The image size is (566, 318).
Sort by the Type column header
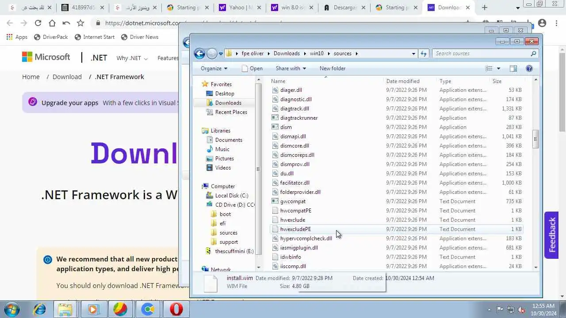(464, 81)
